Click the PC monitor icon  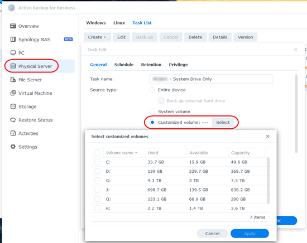[13, 53]
